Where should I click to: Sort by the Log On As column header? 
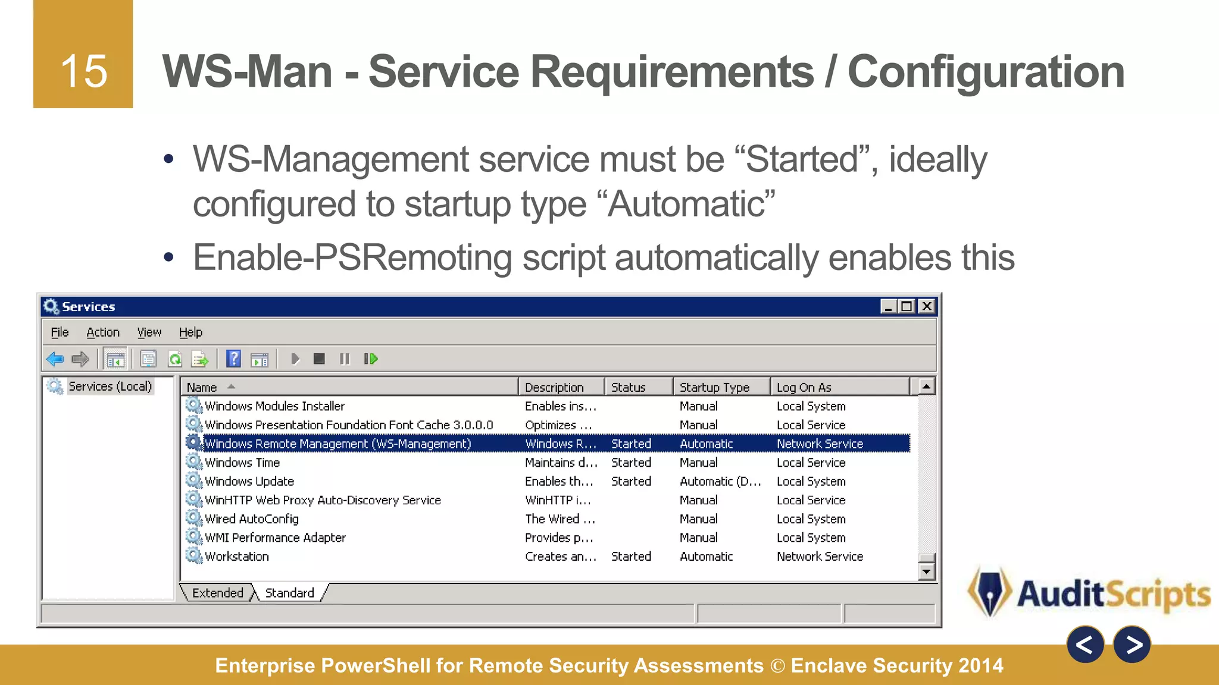tap(840, 387)
